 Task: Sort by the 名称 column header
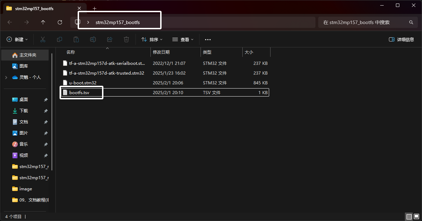coord(107,52)
